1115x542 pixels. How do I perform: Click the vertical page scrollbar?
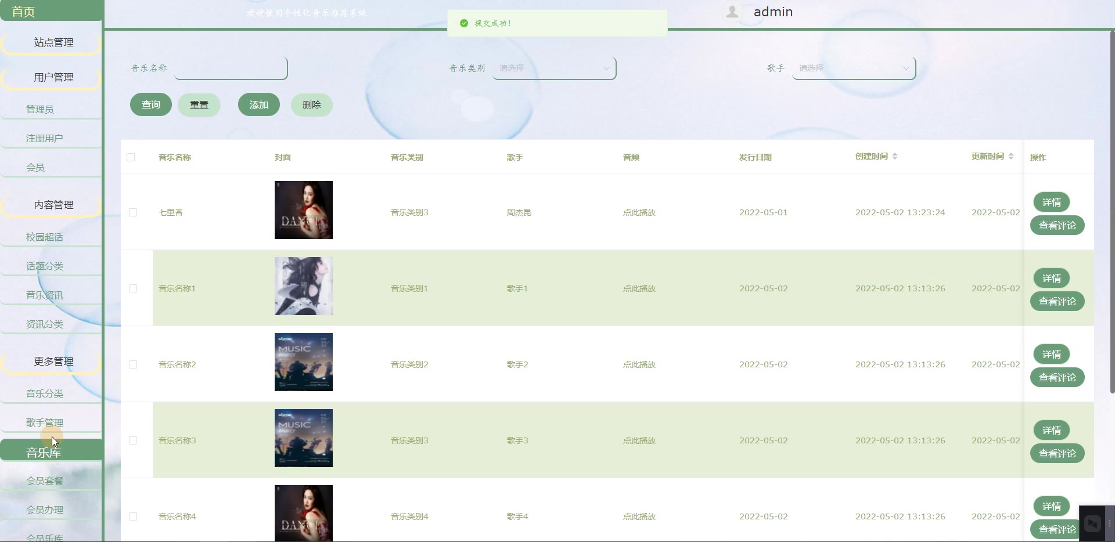(1112, 212)
